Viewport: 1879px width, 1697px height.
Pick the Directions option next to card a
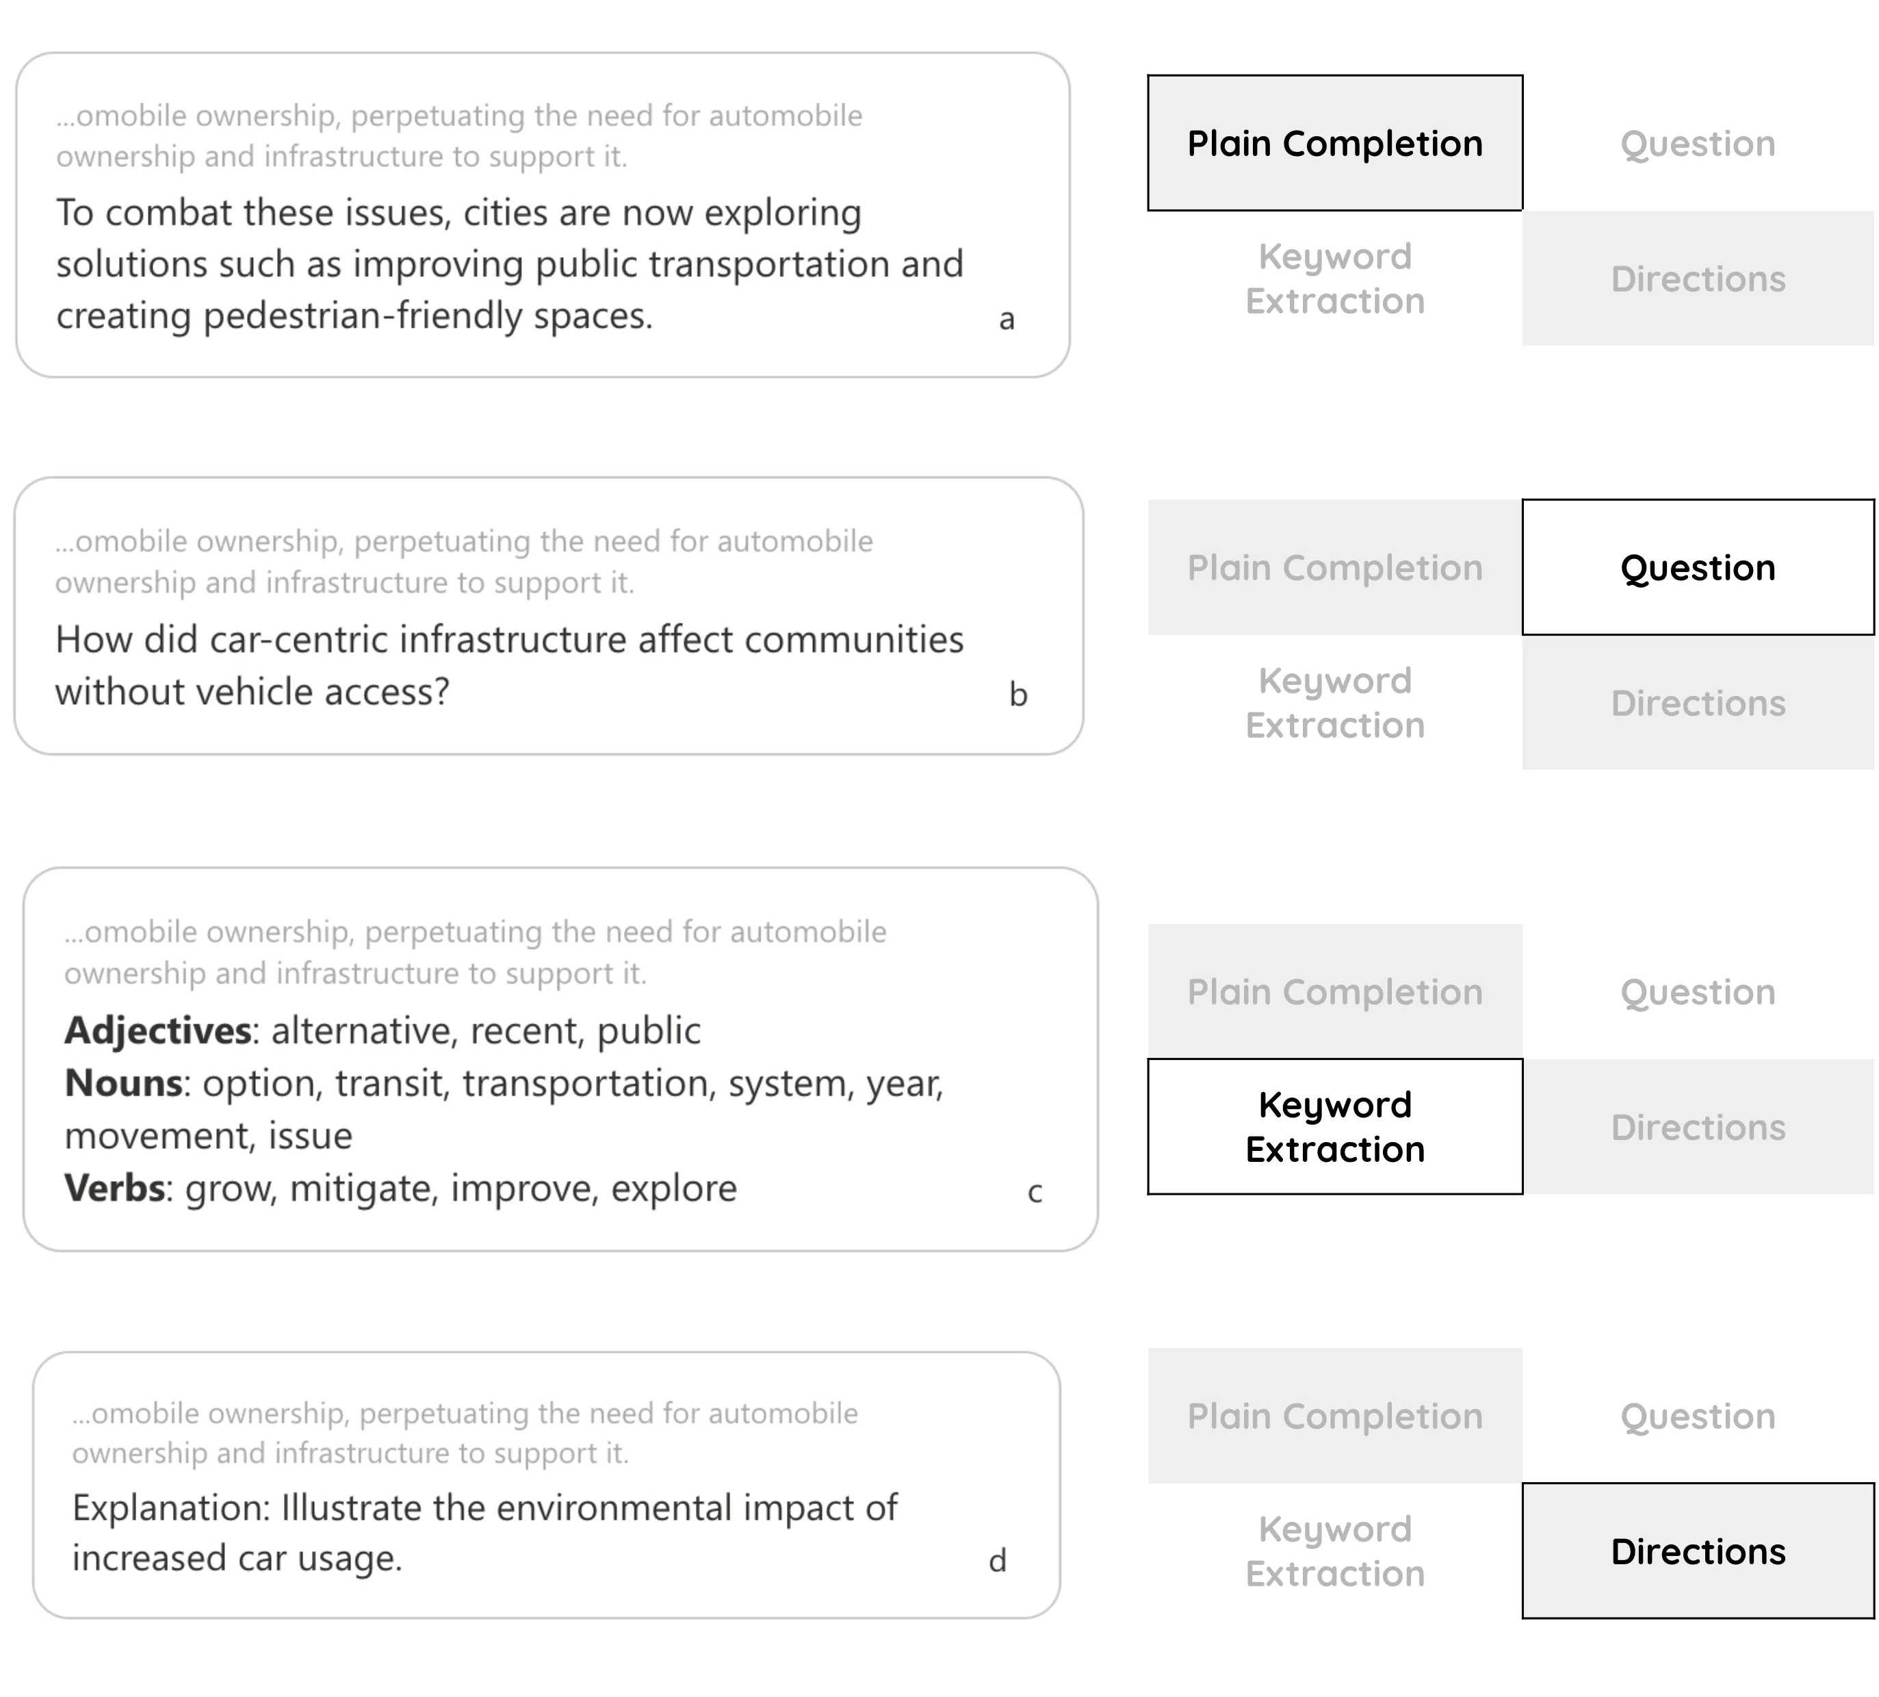[x=1697, y=278]
